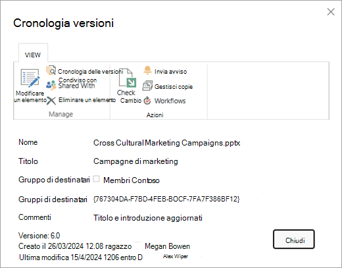Click the Condiviso con people icon
Image resolution: width=342 pixels, height=268 pixels.
51,85
